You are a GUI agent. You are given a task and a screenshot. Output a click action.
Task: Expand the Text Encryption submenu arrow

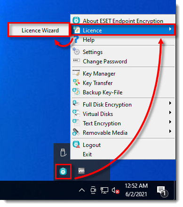(170, 122)
